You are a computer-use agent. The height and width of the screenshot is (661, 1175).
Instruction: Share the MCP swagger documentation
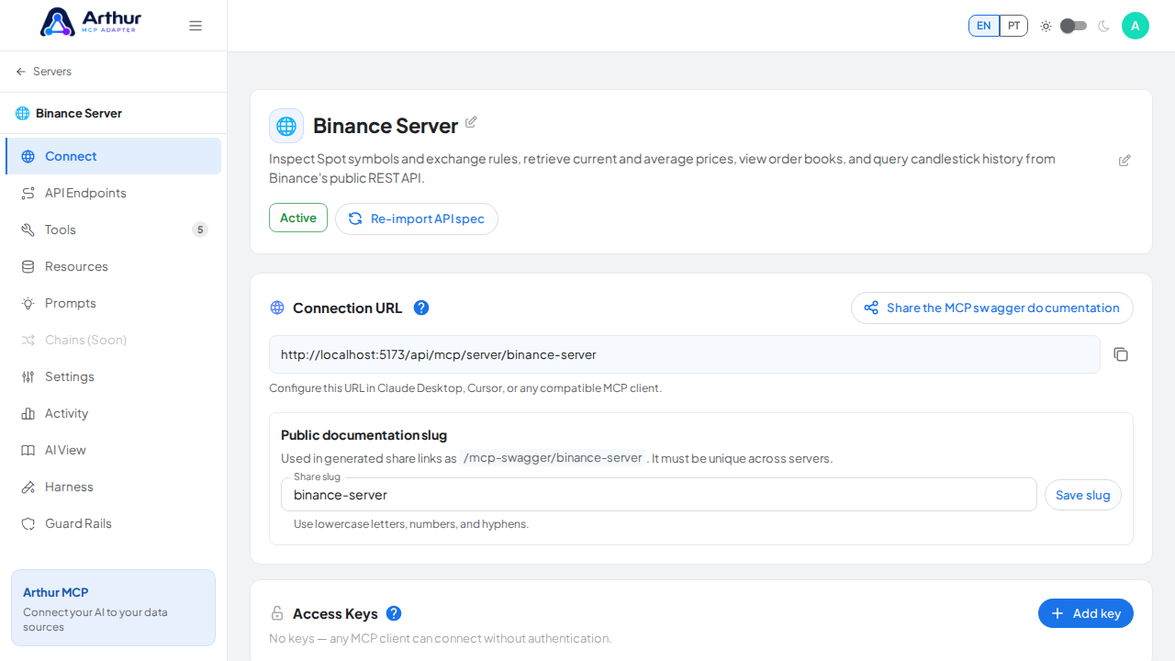(992, 308)
